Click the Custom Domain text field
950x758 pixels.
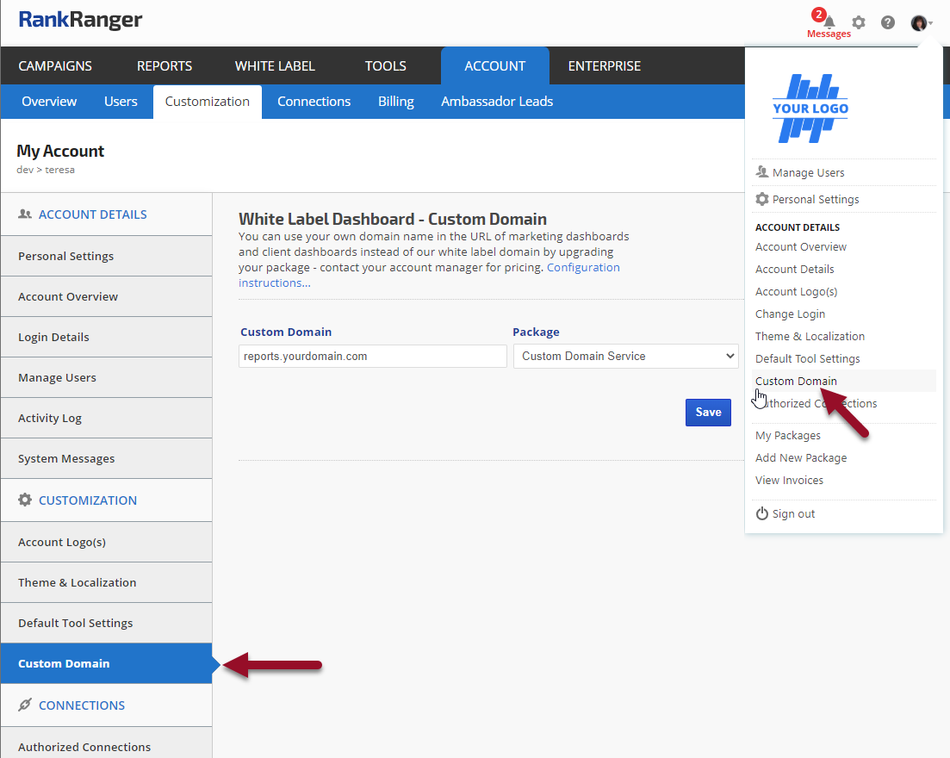[x=372, y=356]
